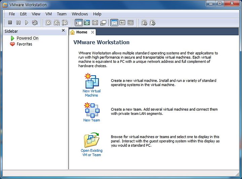This screenshot has height=179, width=242.
Task: Open the Help menu
Action: pyautogui.click(x=97, y=14)
